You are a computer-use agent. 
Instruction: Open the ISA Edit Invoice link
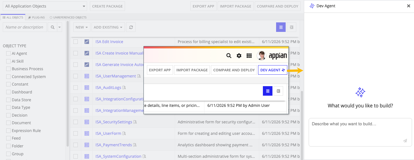click(x=109, y=42)
